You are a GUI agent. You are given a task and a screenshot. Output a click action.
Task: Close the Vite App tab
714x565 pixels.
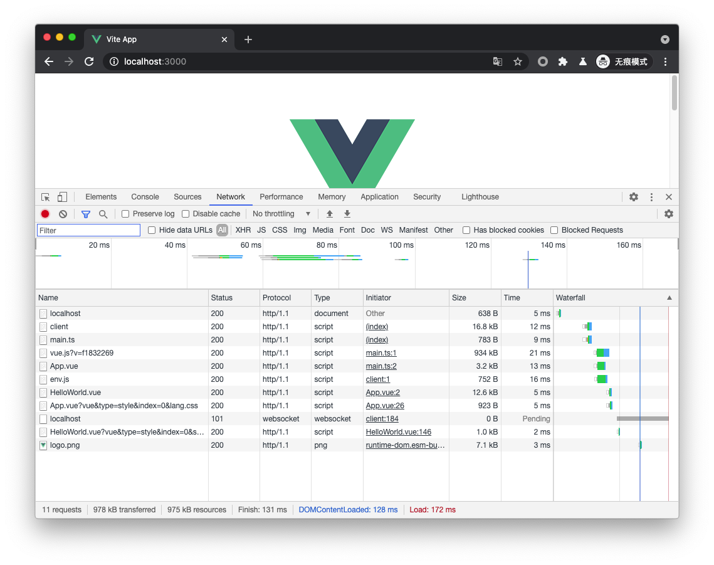click(224, 40)
